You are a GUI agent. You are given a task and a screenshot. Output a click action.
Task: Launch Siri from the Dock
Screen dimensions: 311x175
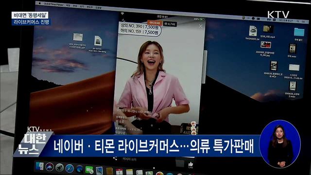coord(50,167)
